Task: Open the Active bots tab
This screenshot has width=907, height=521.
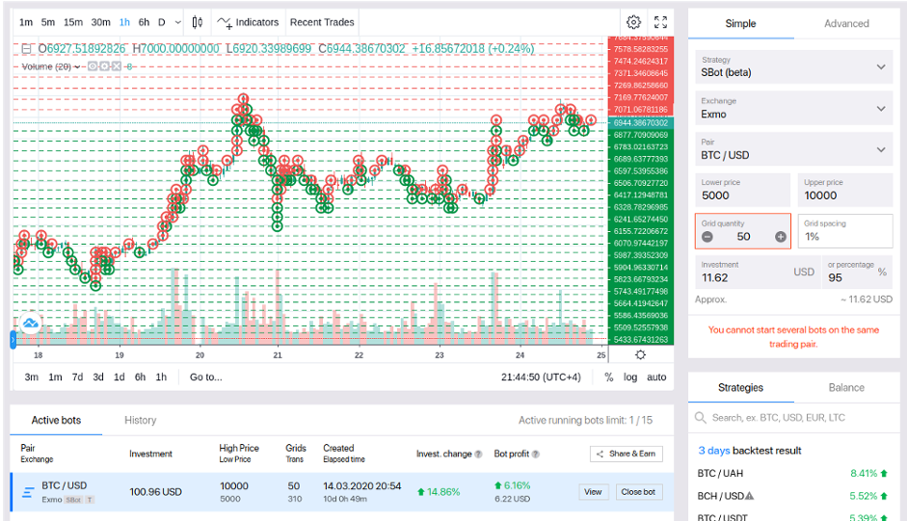Action: coord(56,421)
